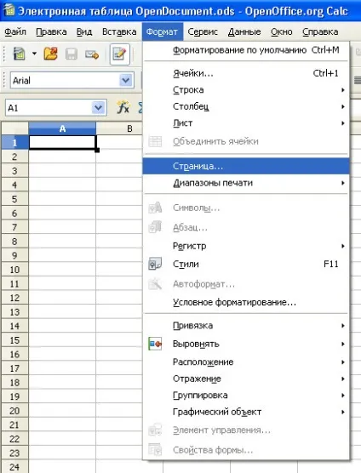Click the OpenOffice Calc title bar icon

9,9
